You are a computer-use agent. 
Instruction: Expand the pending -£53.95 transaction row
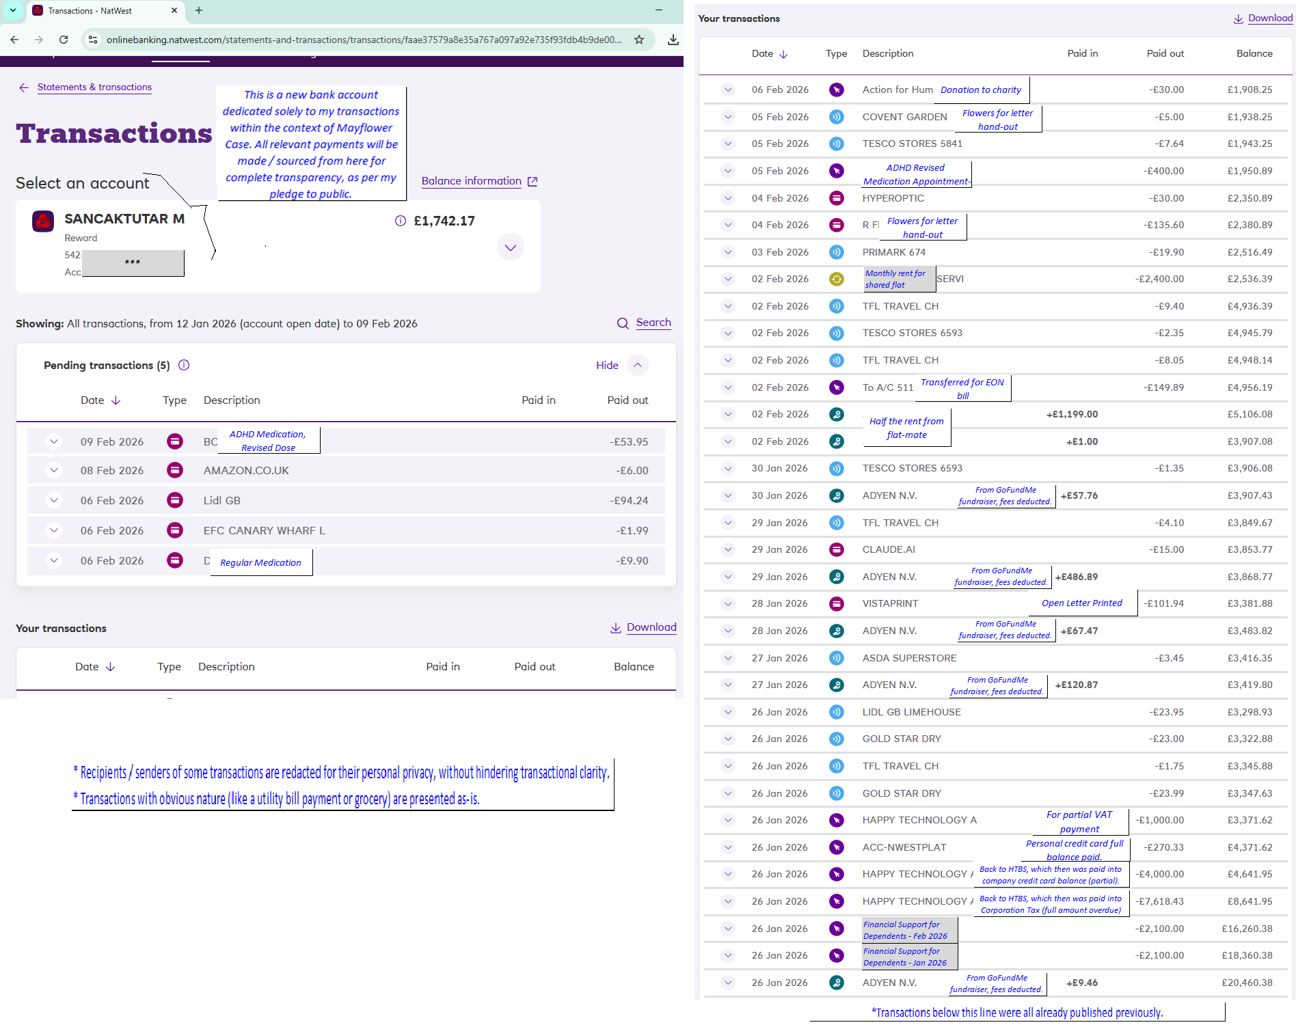(54, 441)
